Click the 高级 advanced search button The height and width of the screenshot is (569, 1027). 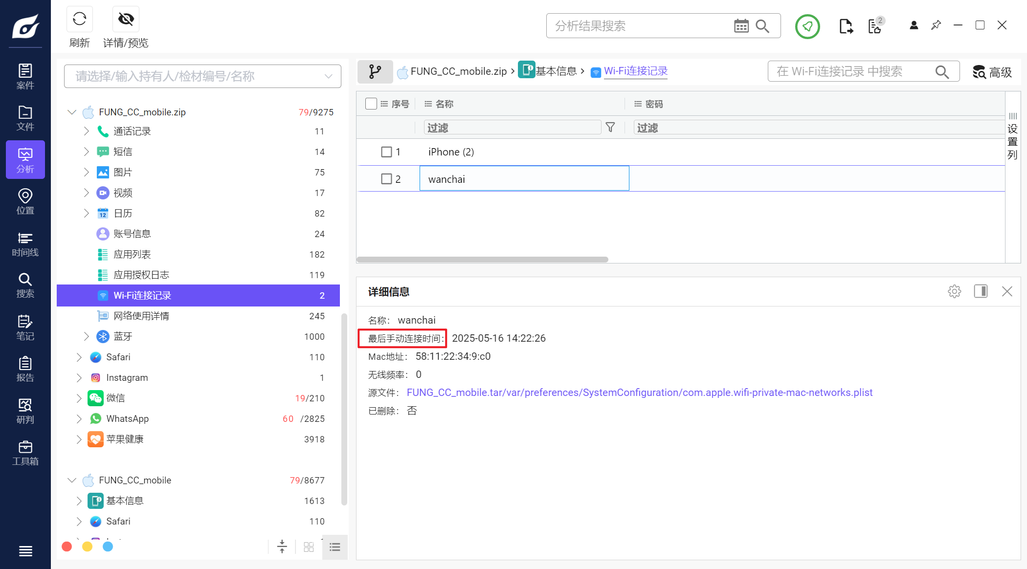[x=992, y=72]
